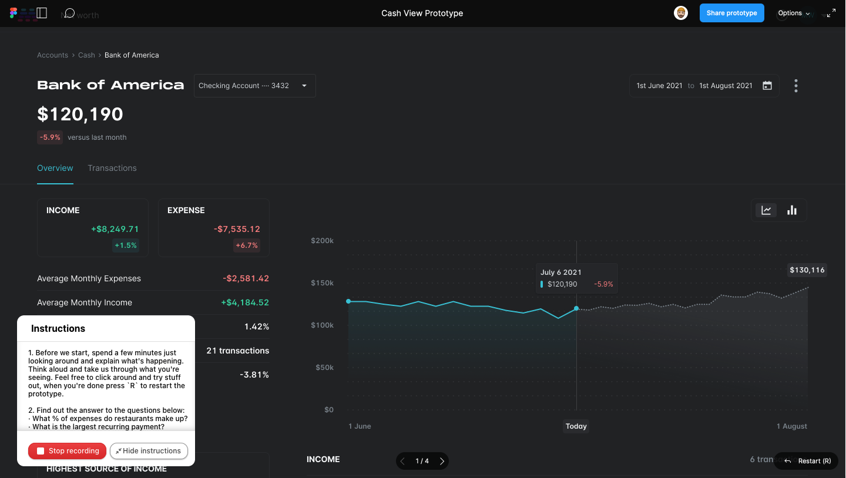Click the July 6 2021 chart tooltip

[576, 278]
